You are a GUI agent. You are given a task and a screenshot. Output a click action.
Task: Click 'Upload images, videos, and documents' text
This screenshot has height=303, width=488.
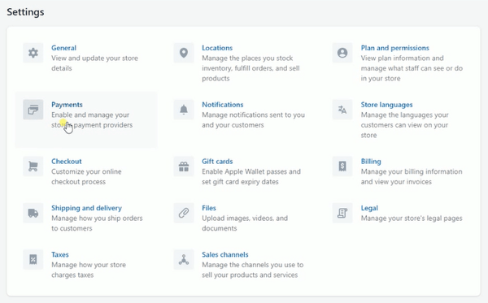point(245,223)
